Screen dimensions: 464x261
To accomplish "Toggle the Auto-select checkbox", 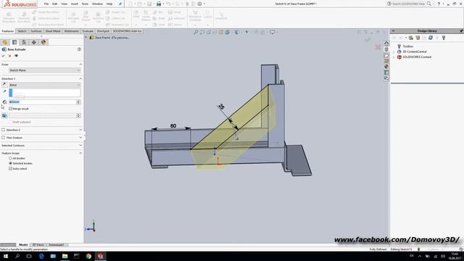I will (11, 169).
